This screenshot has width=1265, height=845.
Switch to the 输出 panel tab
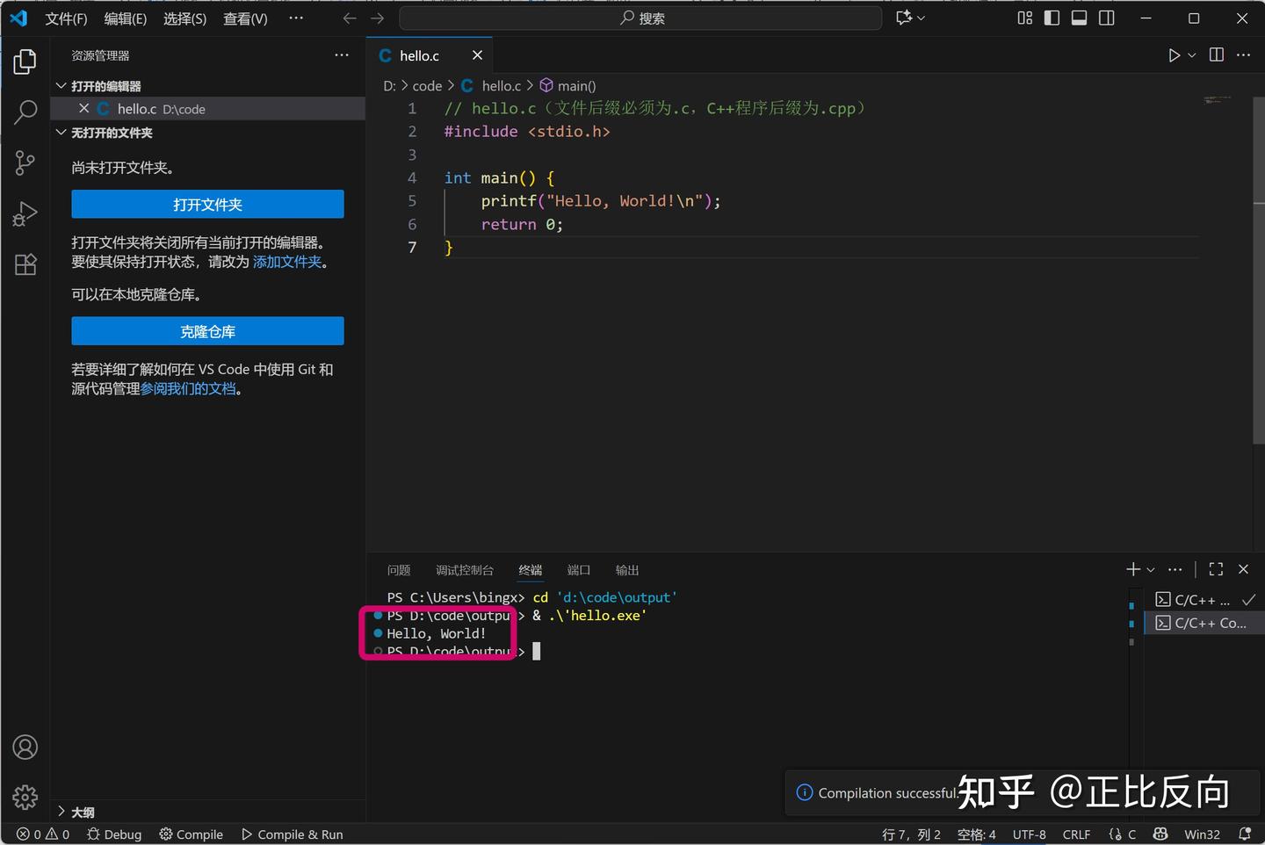(x=626, y=569)
